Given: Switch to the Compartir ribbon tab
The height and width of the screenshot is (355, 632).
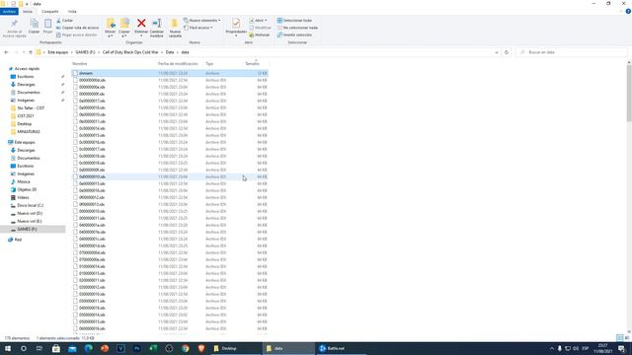Looking at the screenshot, I should (x=50, y=12).
